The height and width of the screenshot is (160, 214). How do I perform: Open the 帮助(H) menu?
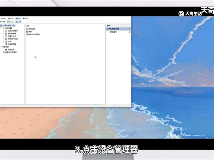(x=25, y=18)
